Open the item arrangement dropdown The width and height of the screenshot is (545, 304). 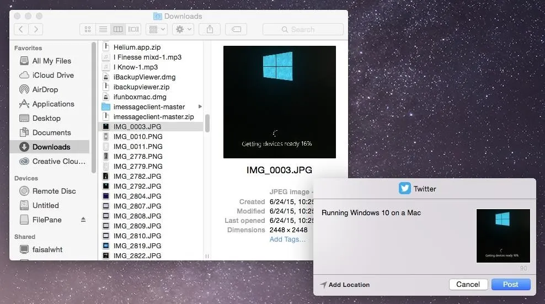pyautogui.click(x=157, y=29)
